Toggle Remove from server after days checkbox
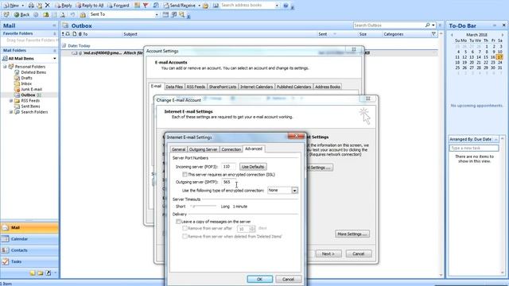The image size is (509, 286). (x=185, y=229)
